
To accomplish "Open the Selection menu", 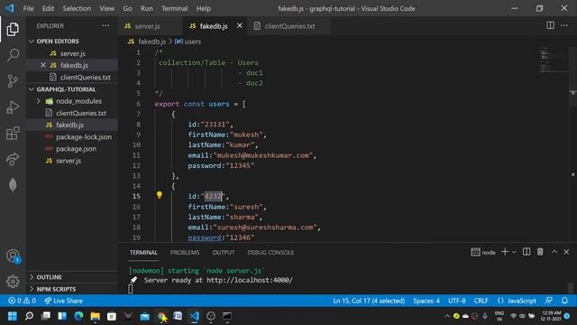I will [x=77, y=8].
